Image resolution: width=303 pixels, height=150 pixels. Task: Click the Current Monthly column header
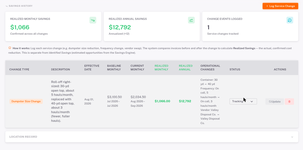pos(137,68)
